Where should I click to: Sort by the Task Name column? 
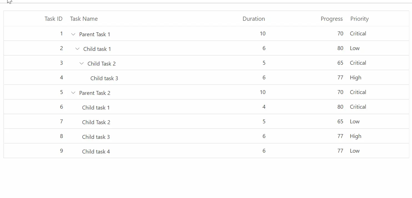84,19
